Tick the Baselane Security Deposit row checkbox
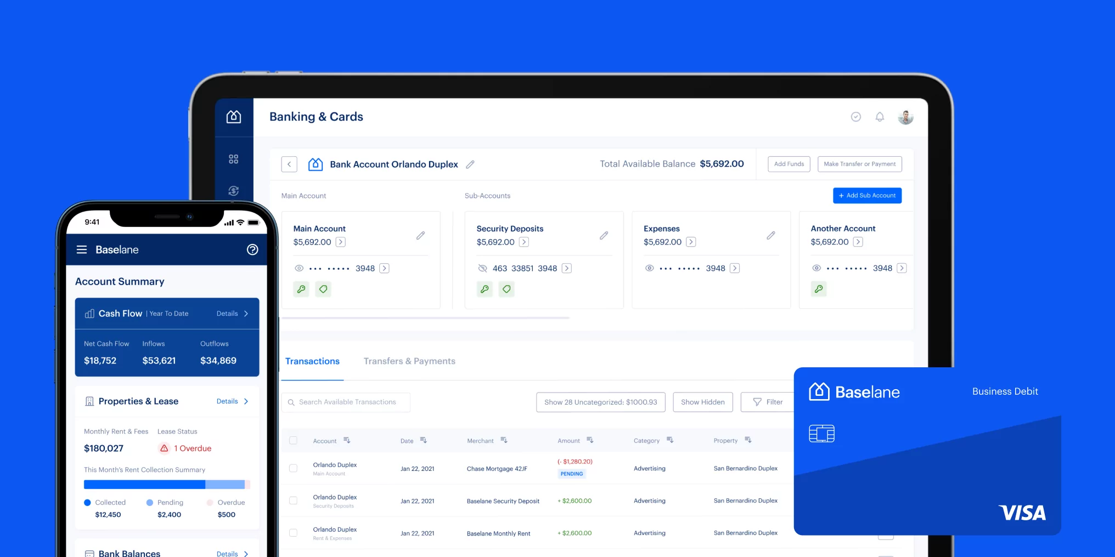Image resolution: width=1115 pixels, height=557 pixels. click(x=293, y=501)
